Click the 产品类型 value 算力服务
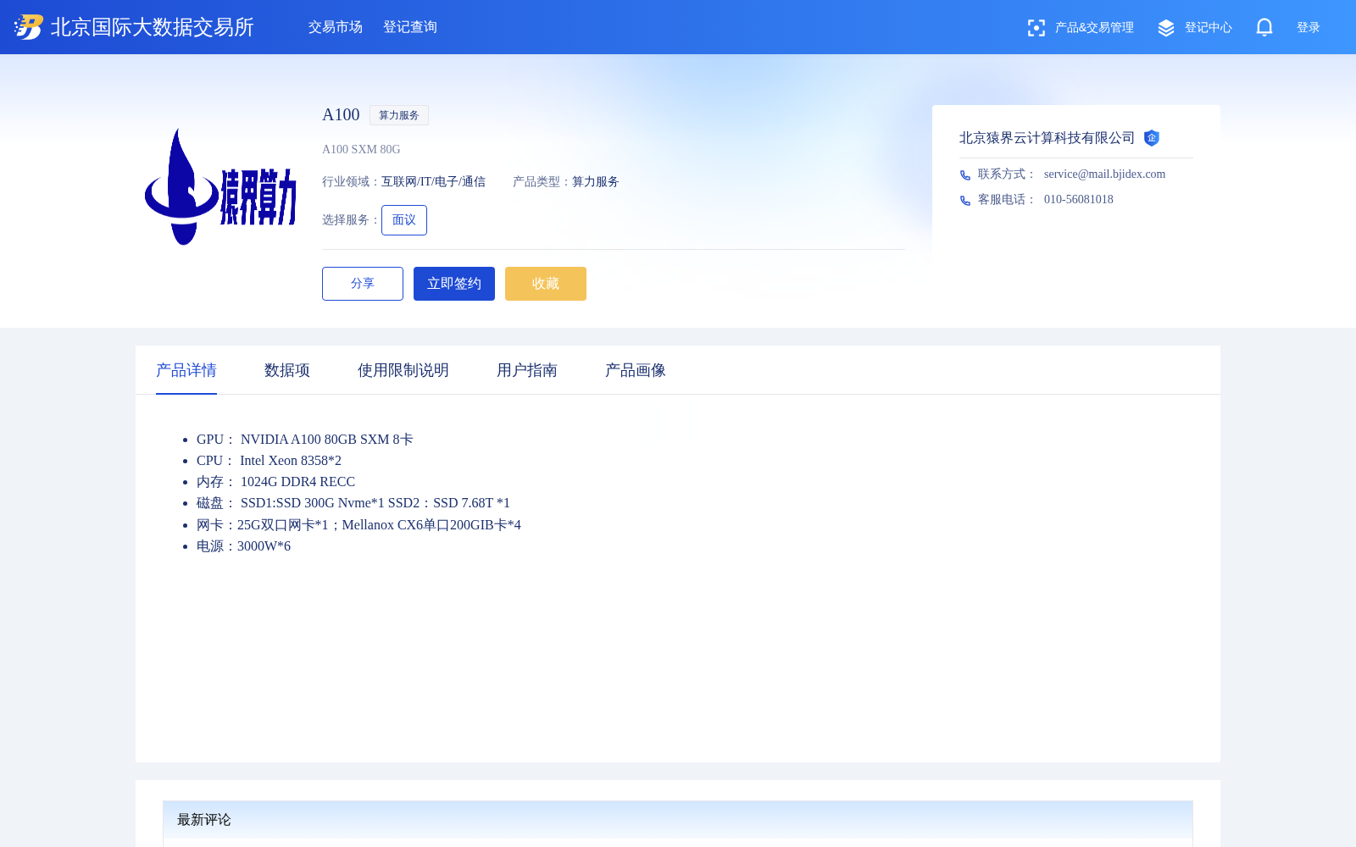This screenshot has width=1356, height=847. (x=596, y=182)
